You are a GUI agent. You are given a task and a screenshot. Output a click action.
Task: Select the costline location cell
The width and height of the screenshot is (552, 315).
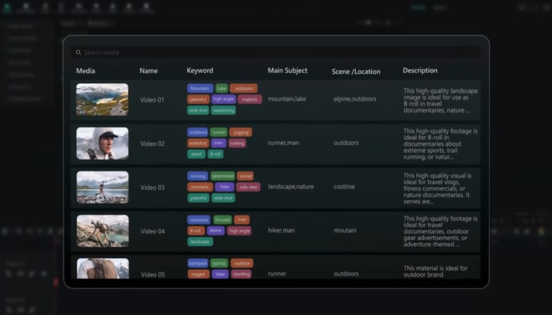(x=344, y=186)
